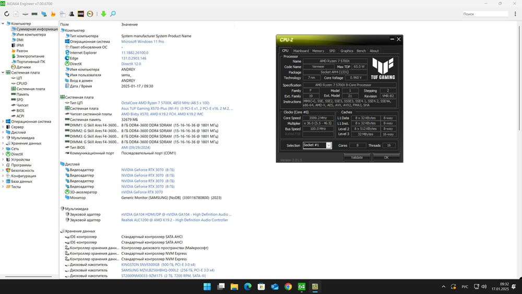Launch the System Stability Test flame icon
Image resolution: width=522 pixels, height=294 pixels.
(53, 14)
